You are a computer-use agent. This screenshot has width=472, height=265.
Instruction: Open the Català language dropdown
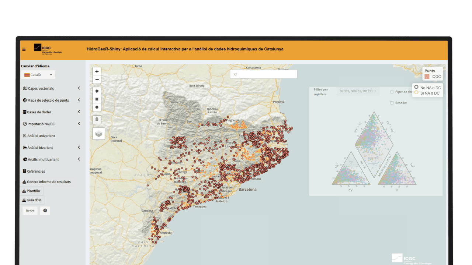[x=38, y=75]
